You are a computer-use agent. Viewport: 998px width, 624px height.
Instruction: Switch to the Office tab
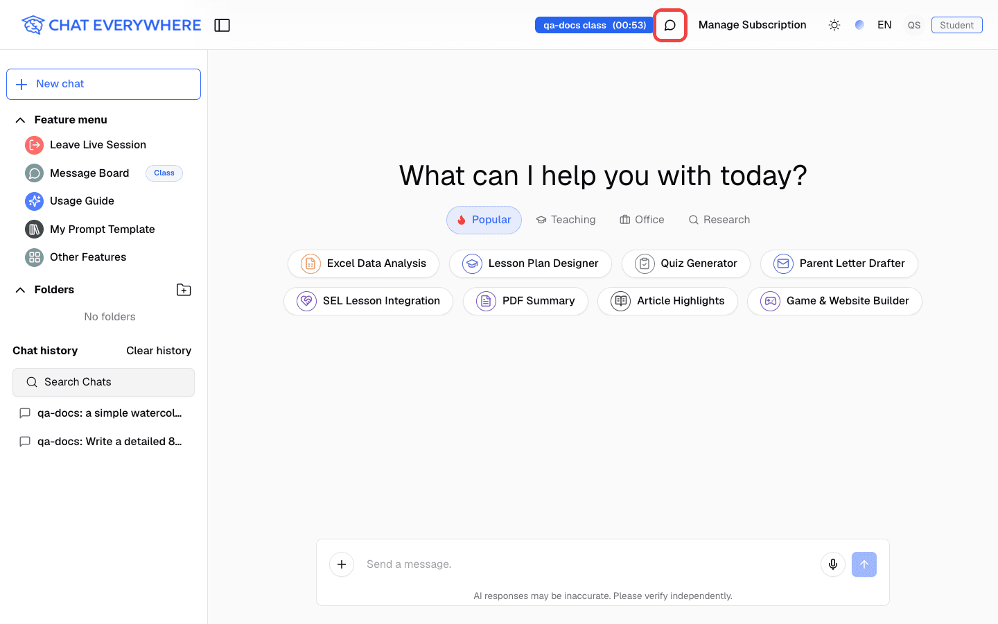[642, 220]
